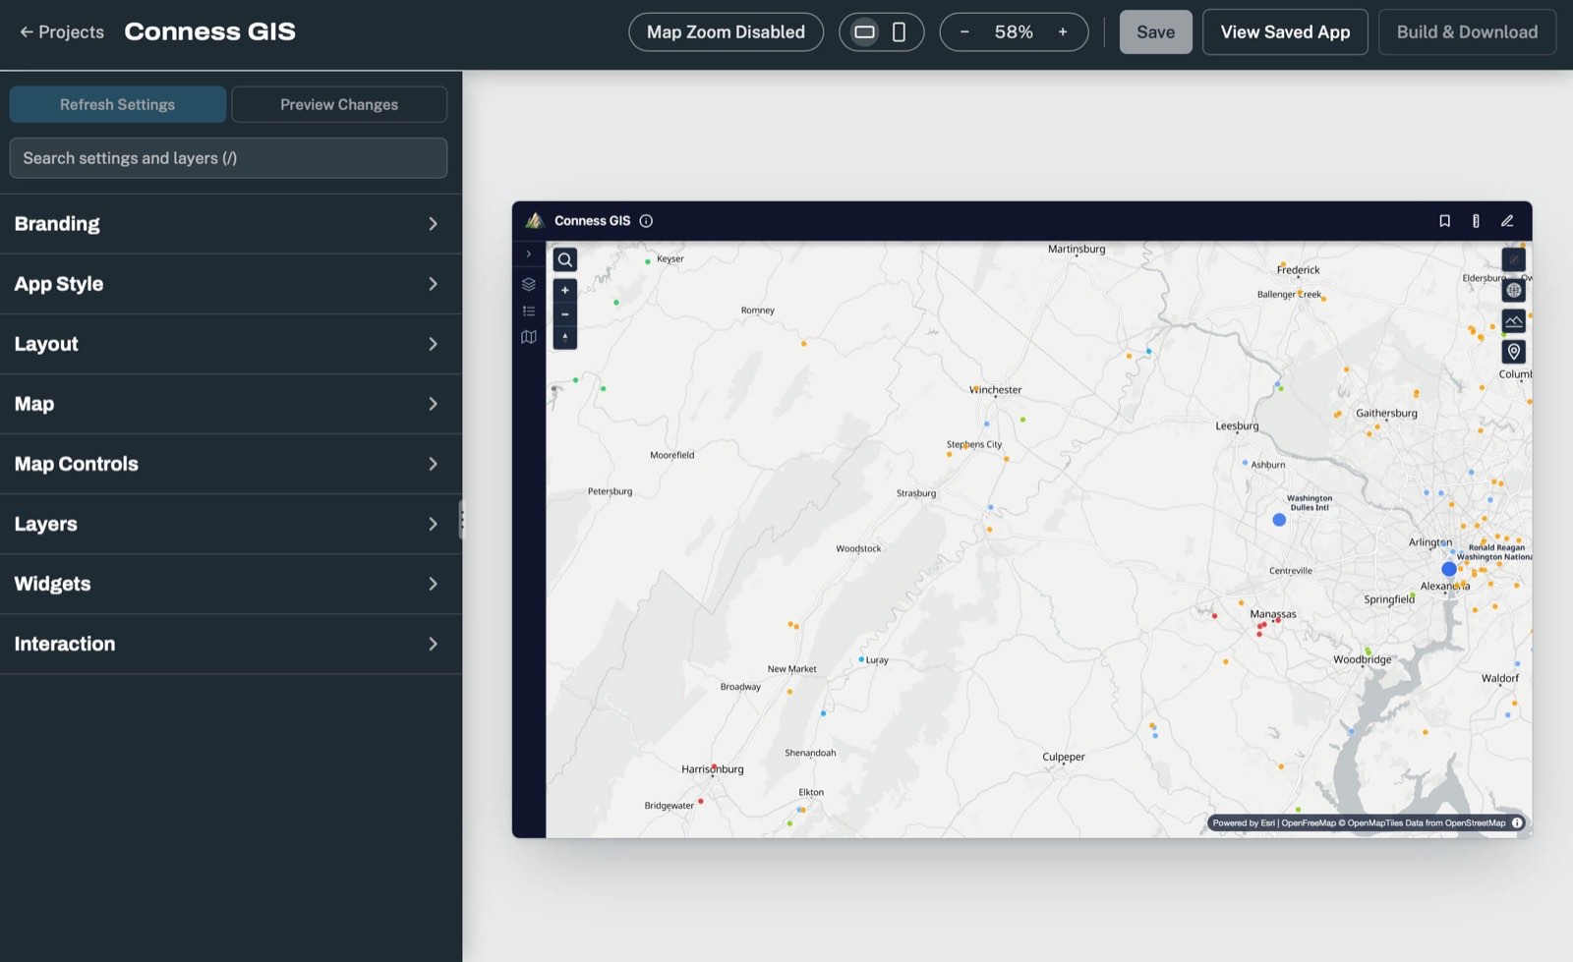Switch preview to desktop device view
1573x962 pixels.
864,32
